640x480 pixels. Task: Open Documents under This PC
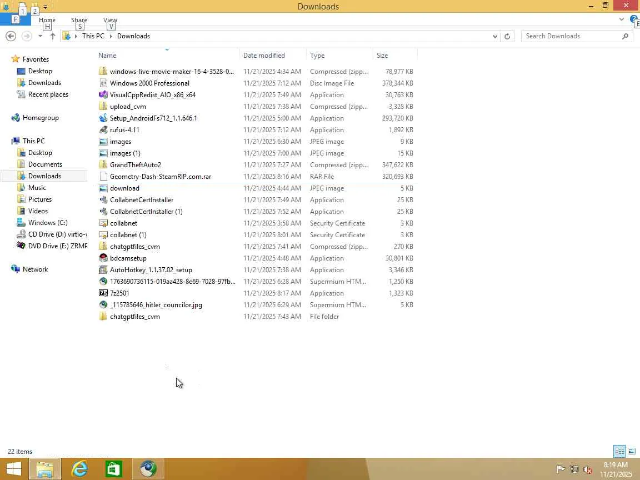(45, 164)
